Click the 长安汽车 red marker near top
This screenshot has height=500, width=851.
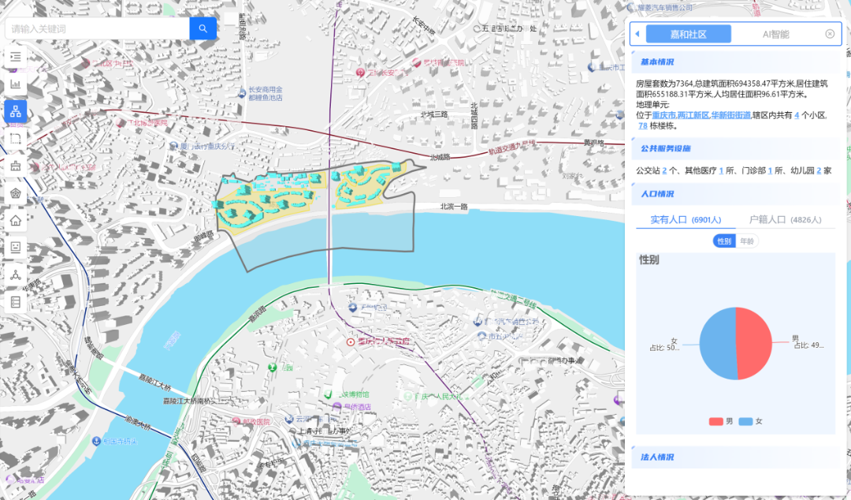360,73
